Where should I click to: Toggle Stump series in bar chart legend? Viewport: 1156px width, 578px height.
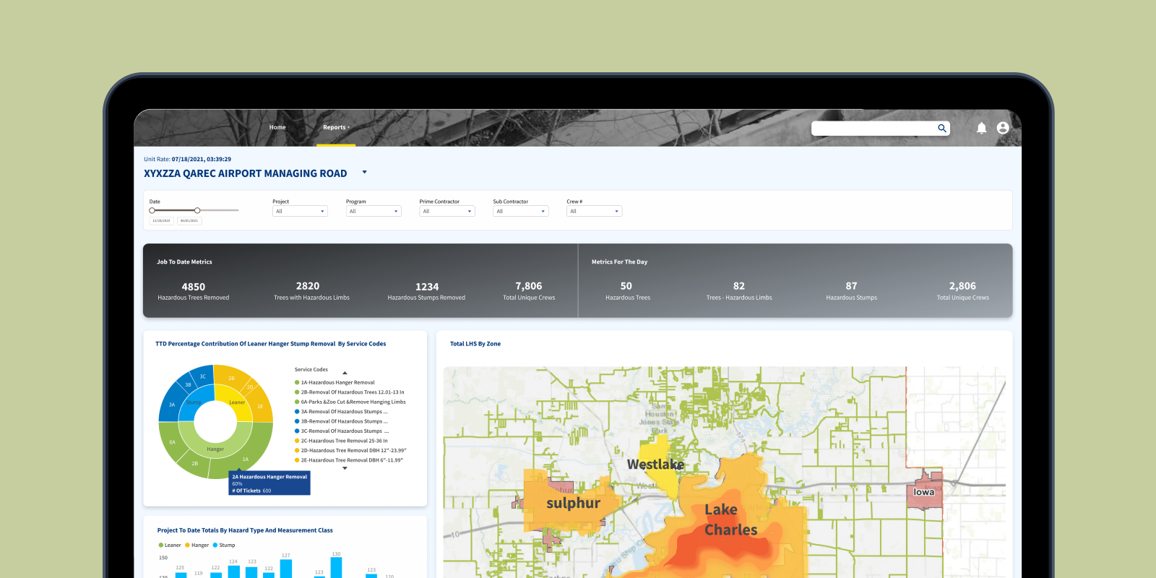[224, 545]
